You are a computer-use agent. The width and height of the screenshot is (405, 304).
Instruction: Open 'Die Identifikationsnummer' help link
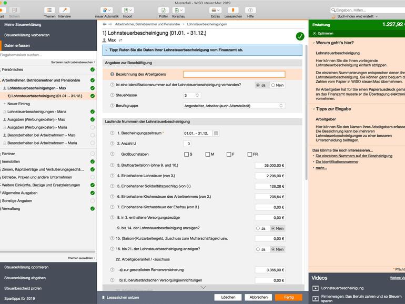tap(337, 162)
